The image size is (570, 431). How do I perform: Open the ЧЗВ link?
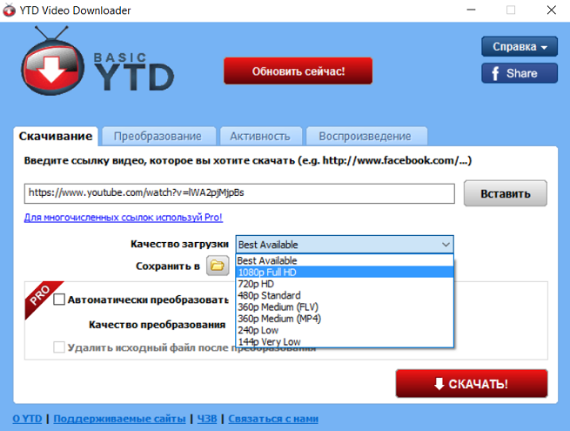click(207, 419)
